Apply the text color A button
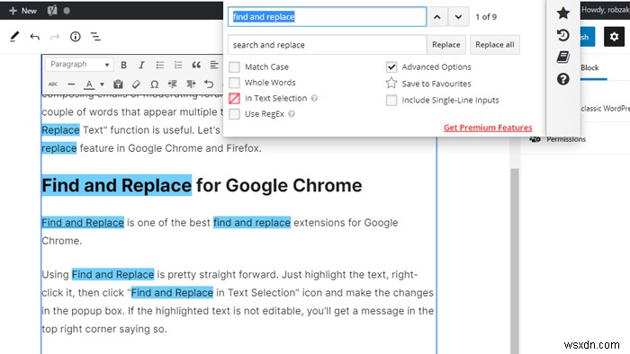 89,84
